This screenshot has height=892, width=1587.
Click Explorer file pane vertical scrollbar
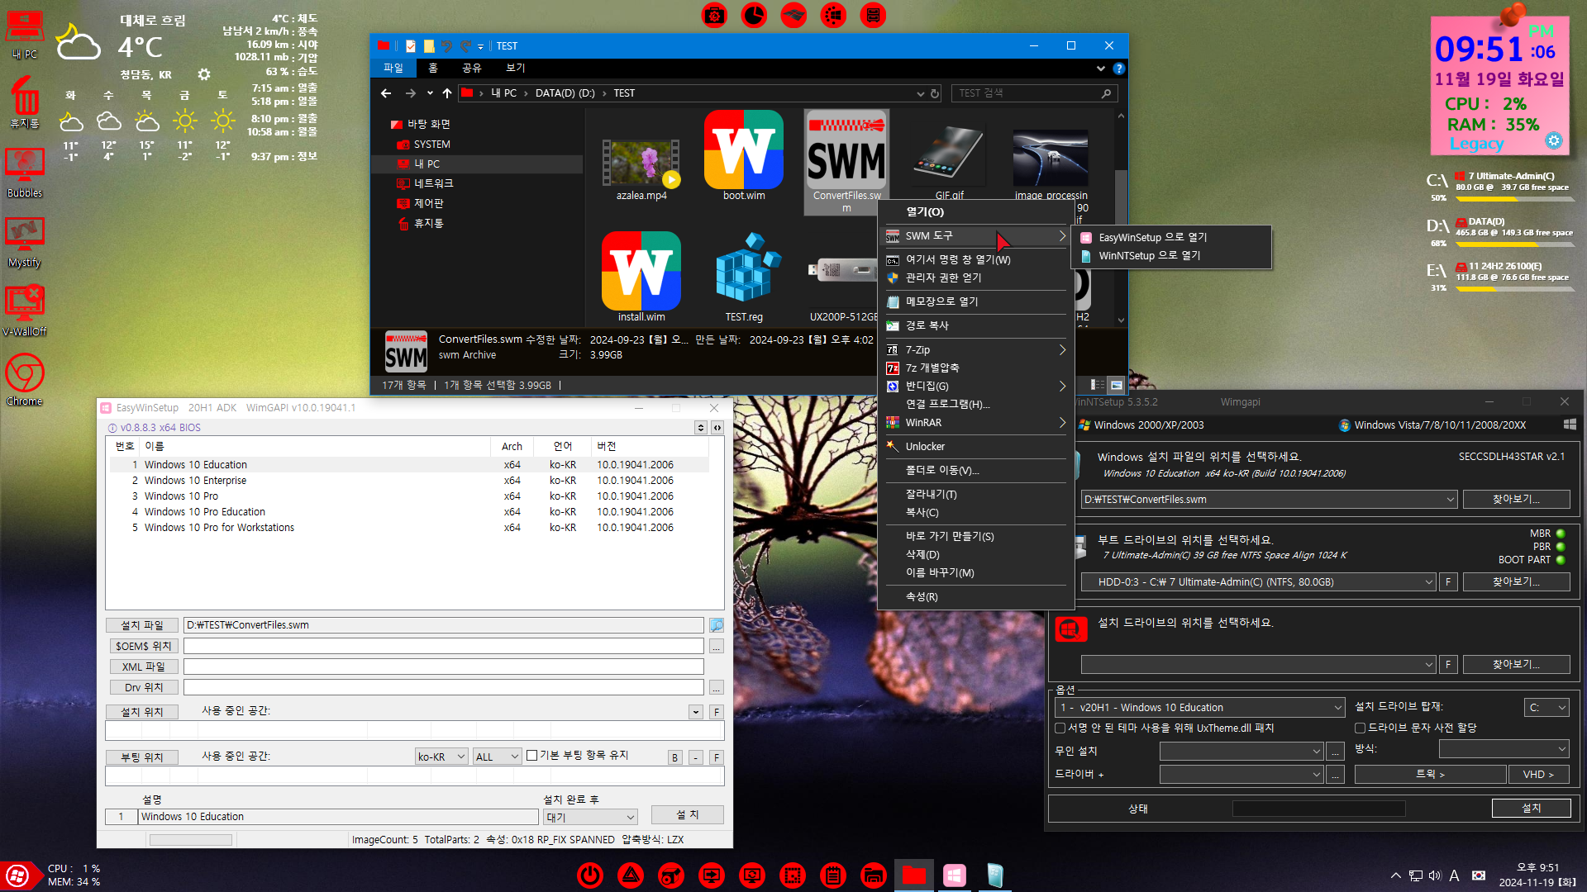coord(1121,218)
